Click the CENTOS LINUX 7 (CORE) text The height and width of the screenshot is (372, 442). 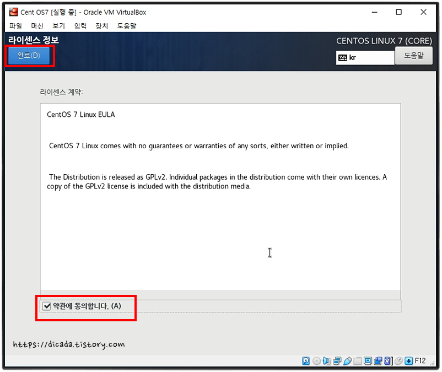coord(384,41)
